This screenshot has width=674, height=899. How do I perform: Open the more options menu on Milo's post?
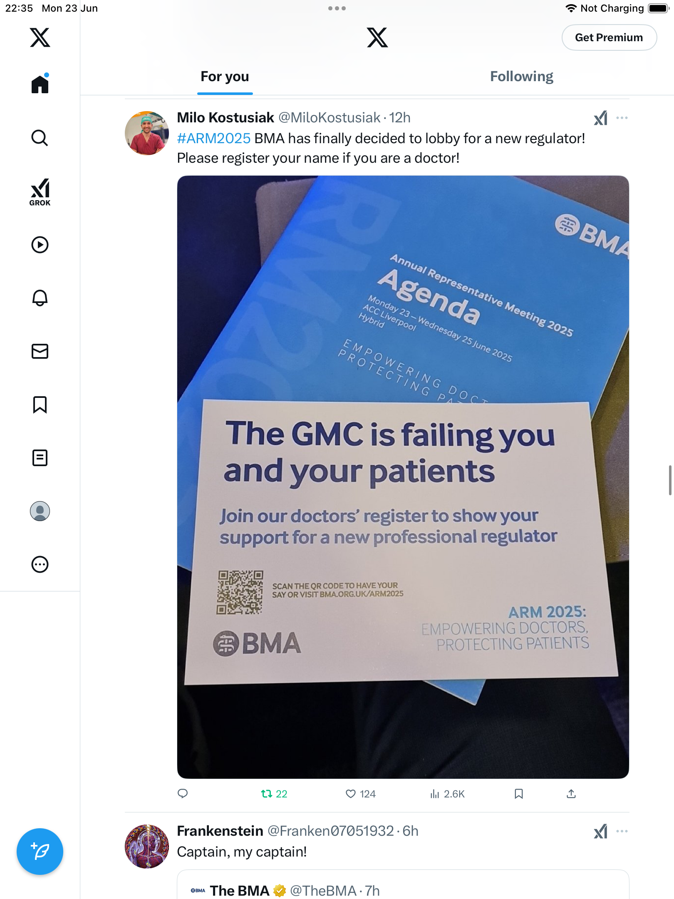pos(622,118)
